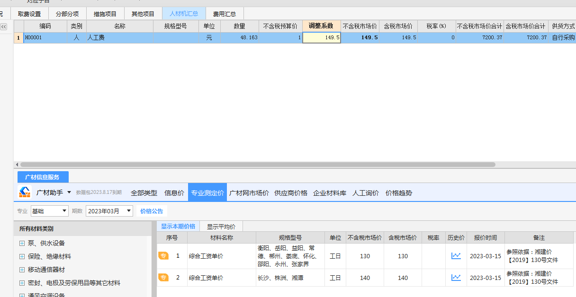Open 广材信息服务 tab

(x=43, y=177)
